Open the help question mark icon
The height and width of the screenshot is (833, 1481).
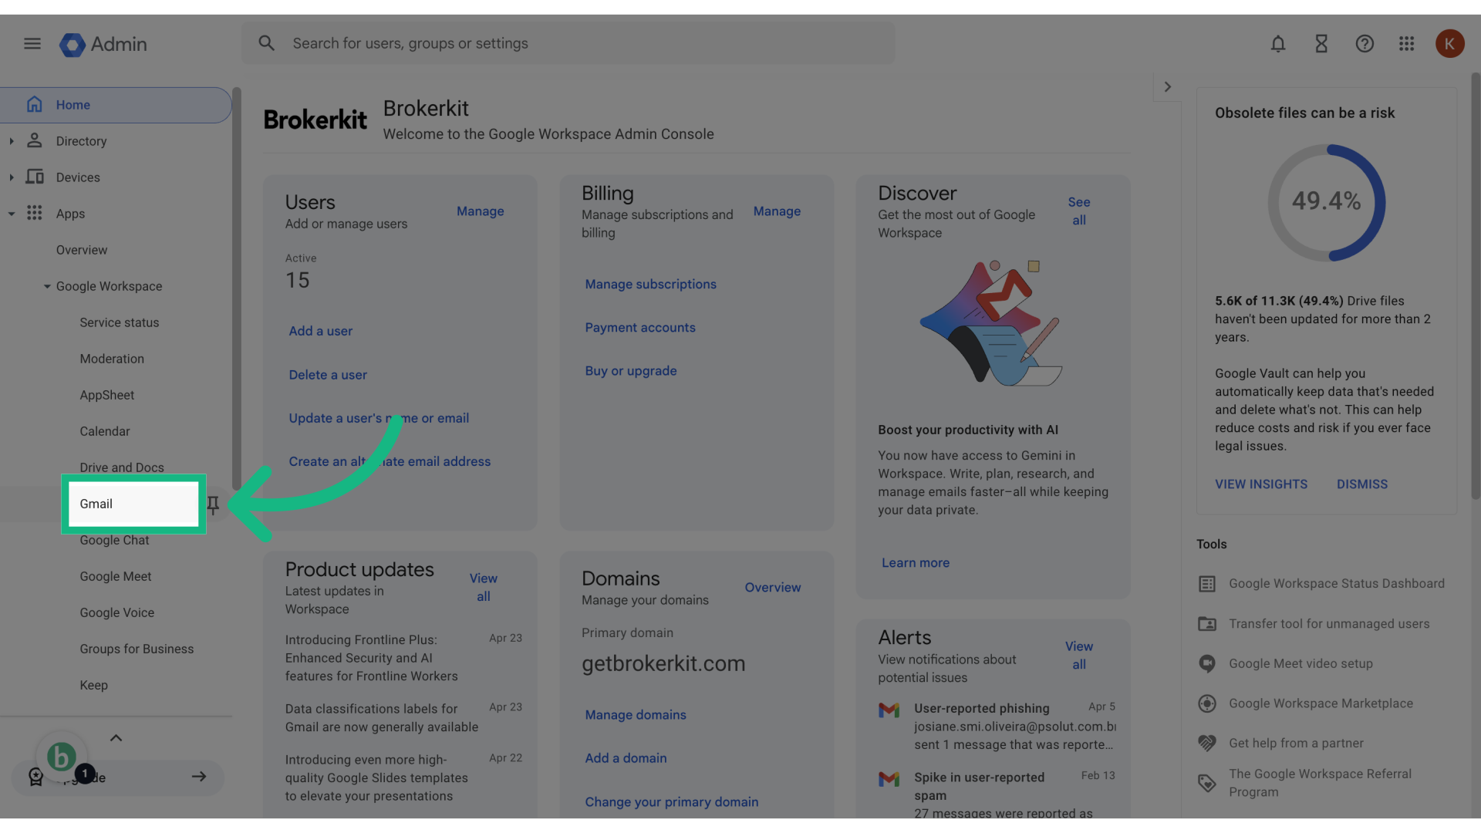coord(1365,44)
